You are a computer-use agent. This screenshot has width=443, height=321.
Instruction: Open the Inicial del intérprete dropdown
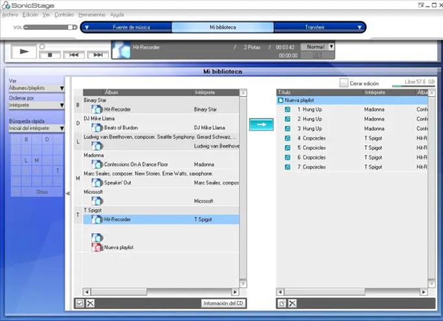click(x=36, y=128)
